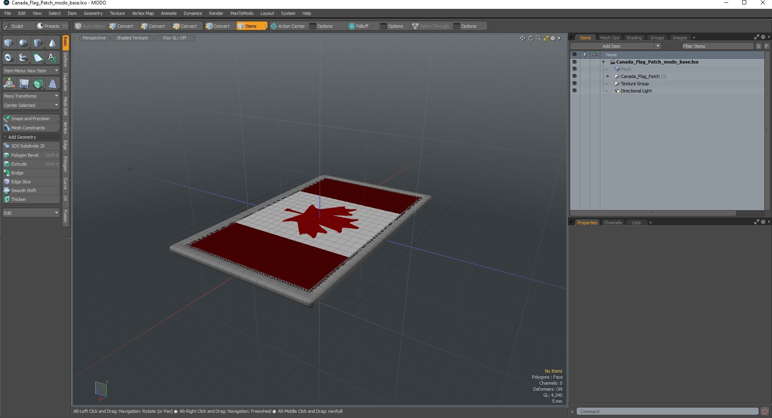Toggle Falloff mode
This screenshot has width=772, height=418.
358,26
